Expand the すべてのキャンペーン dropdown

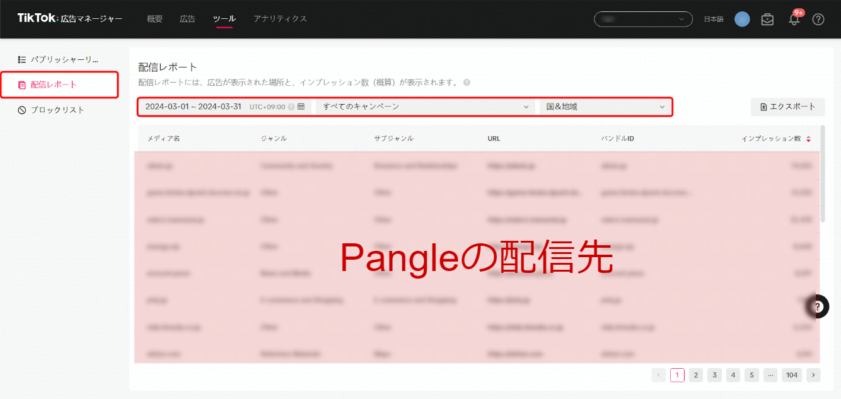click(425, 107)
